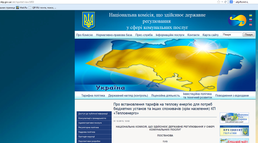Open the 'Про Комісію' menu
Viewport: 258px width, 143px height.
pos(84,35)
